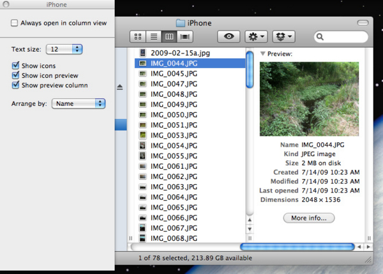Screen dimensions: 383x274
Task: Select file IMG_0044.JPG in list
Action: click(x=190, y=63)
